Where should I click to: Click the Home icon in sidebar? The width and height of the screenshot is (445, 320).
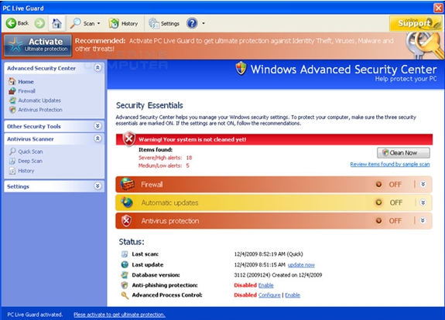click(12, 81)
